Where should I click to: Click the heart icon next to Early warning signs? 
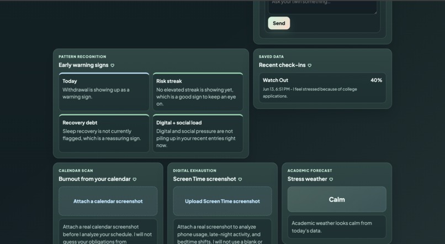pos(113,65)
